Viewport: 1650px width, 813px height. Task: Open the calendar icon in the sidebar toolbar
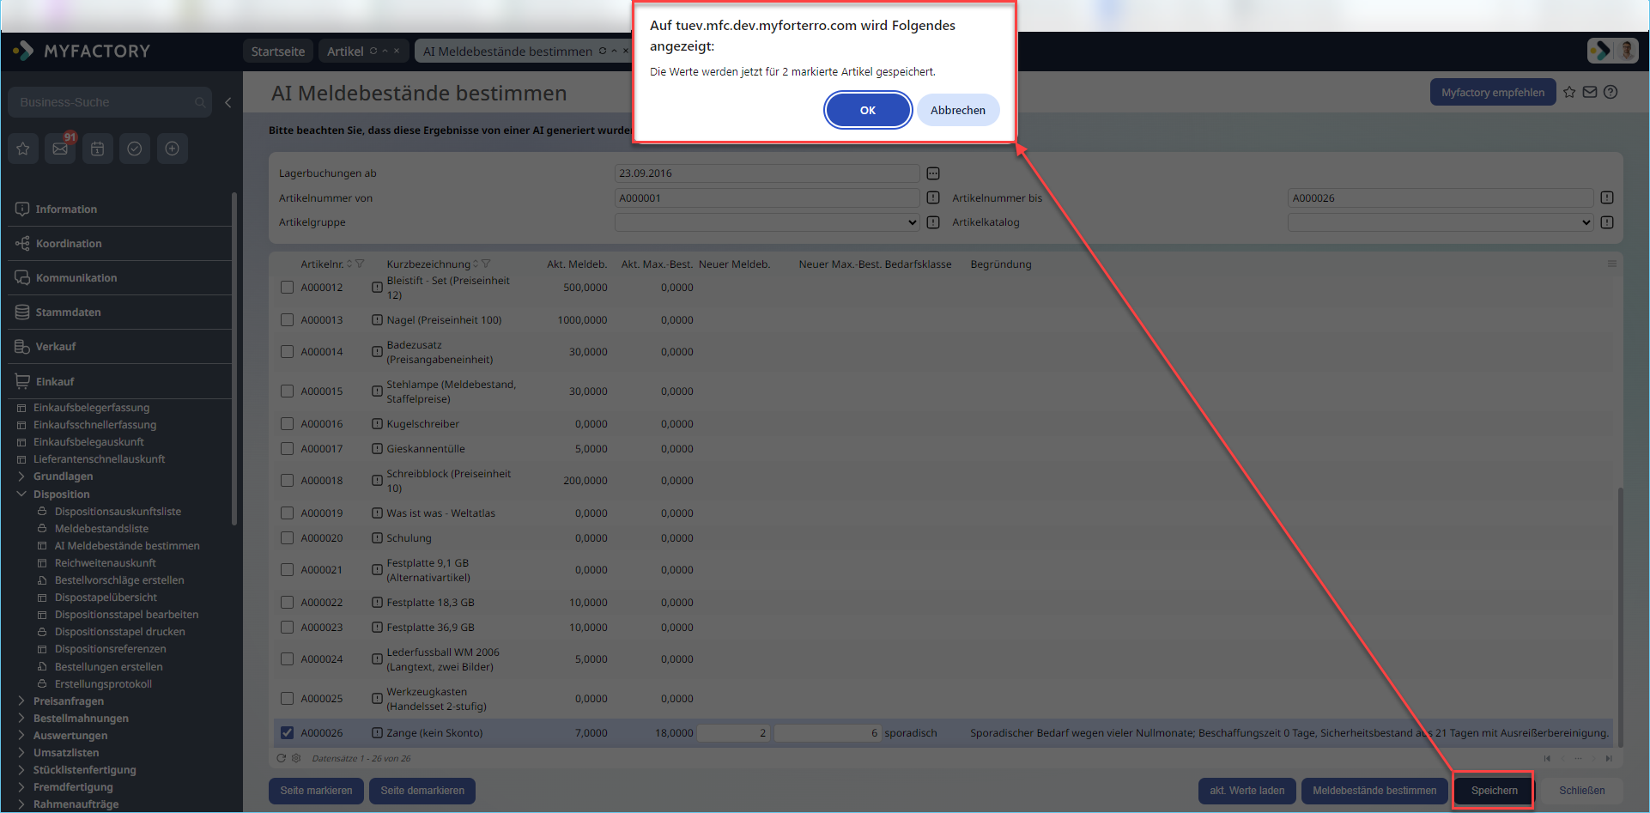click(x=98, y=149)
